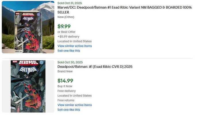Open the Esad Ribic Variant listing thumbnail
Image resolution: width=198 pixels, height=115 pixels.
pyautogui.click(x=28, y=27)
